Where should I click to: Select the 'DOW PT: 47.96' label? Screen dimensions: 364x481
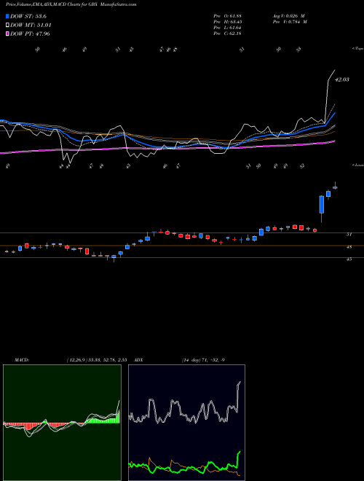coord(30,34)
